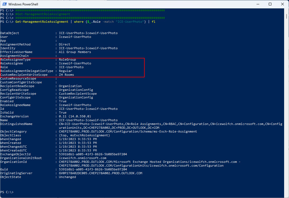
Task: Select RecipientWriteScope value CustomRecipientScope
Action: [78, 94]
